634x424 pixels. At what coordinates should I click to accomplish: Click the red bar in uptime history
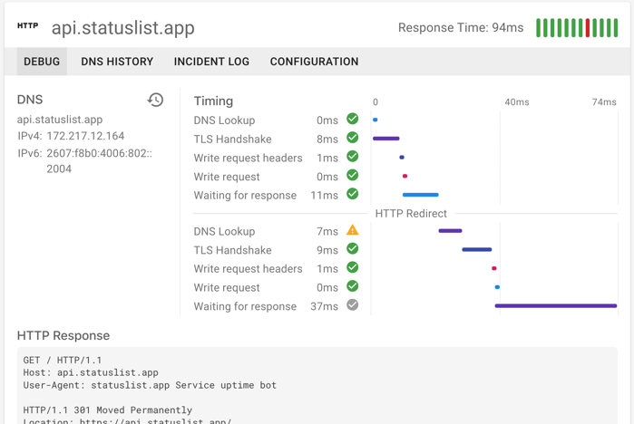pyautogui.click(x=588, y=28)
